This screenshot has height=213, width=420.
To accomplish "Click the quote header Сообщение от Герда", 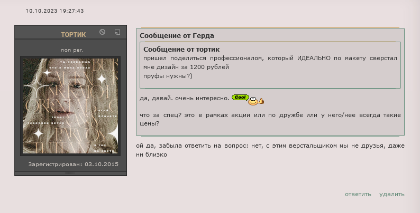I will click(x=177, y=36).
